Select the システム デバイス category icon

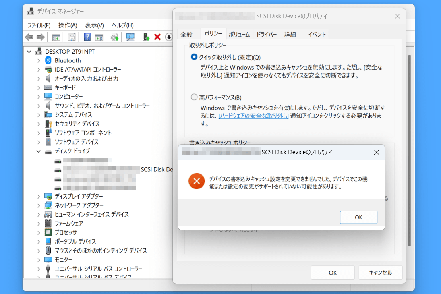48,114
